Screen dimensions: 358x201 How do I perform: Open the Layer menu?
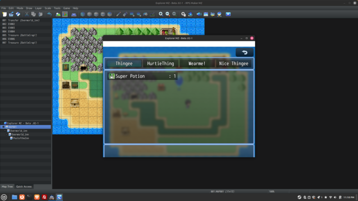38,8
